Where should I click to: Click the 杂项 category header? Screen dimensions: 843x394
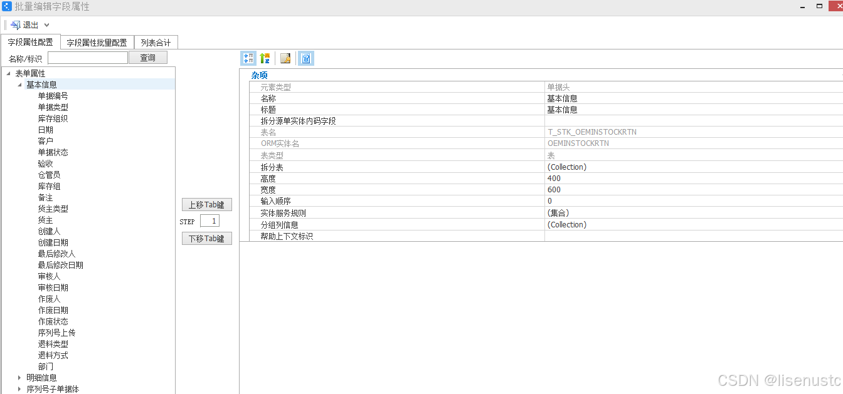pos(259,75)
